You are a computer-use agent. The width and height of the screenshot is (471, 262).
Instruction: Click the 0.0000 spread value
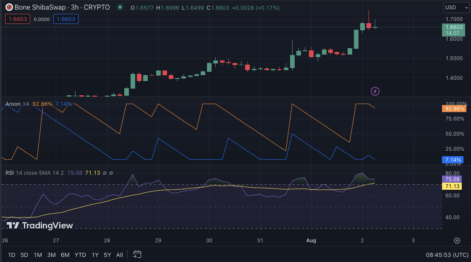tap(42, 19)
